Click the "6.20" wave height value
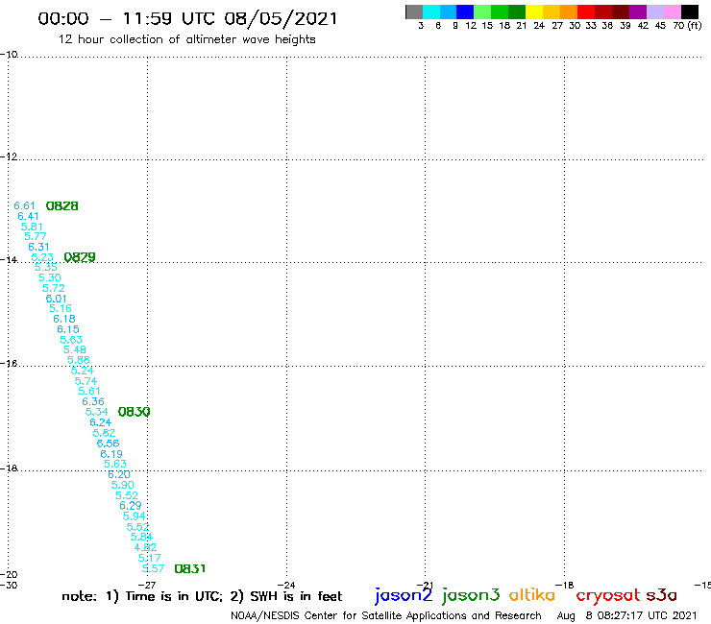Image resolution: width=711 pixels, height=624 pixels. click(x=119, y=474)
